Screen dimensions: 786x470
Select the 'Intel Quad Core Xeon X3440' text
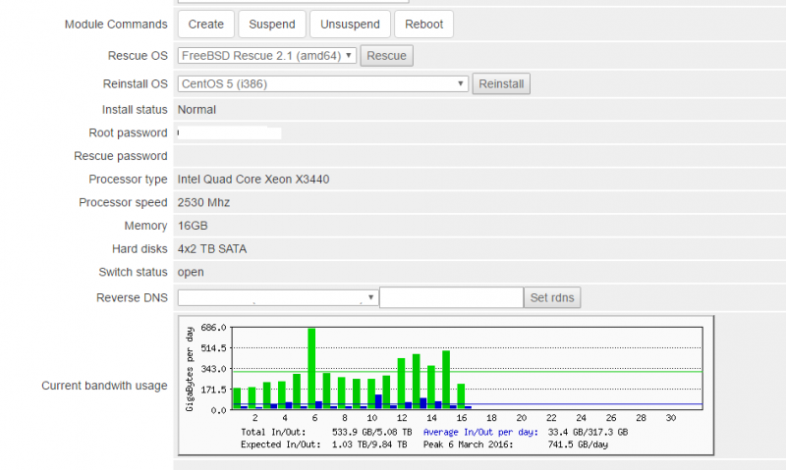(x=253, y=180)
